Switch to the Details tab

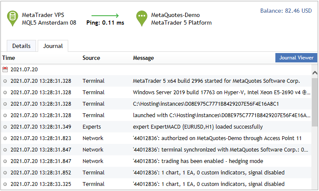coord(21,46)
